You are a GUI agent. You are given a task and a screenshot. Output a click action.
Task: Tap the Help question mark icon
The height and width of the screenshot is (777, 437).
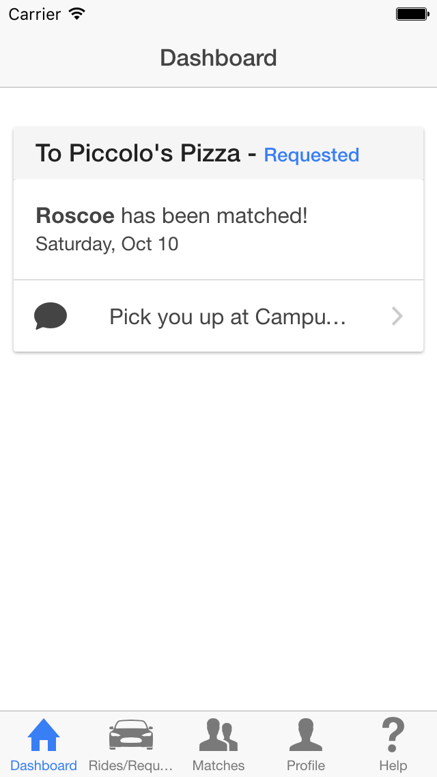(393, 735)
